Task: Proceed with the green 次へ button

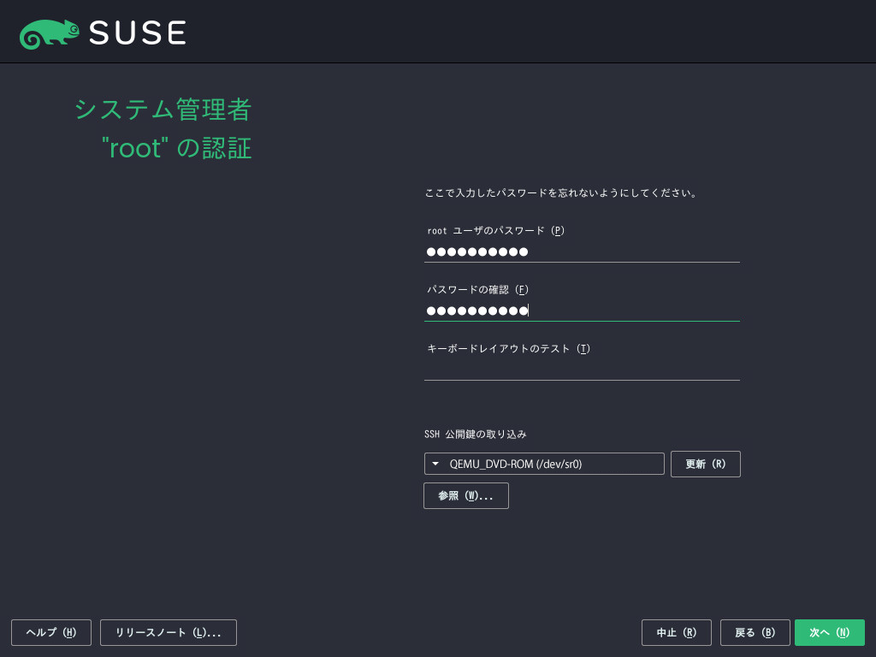Action: 829,632
